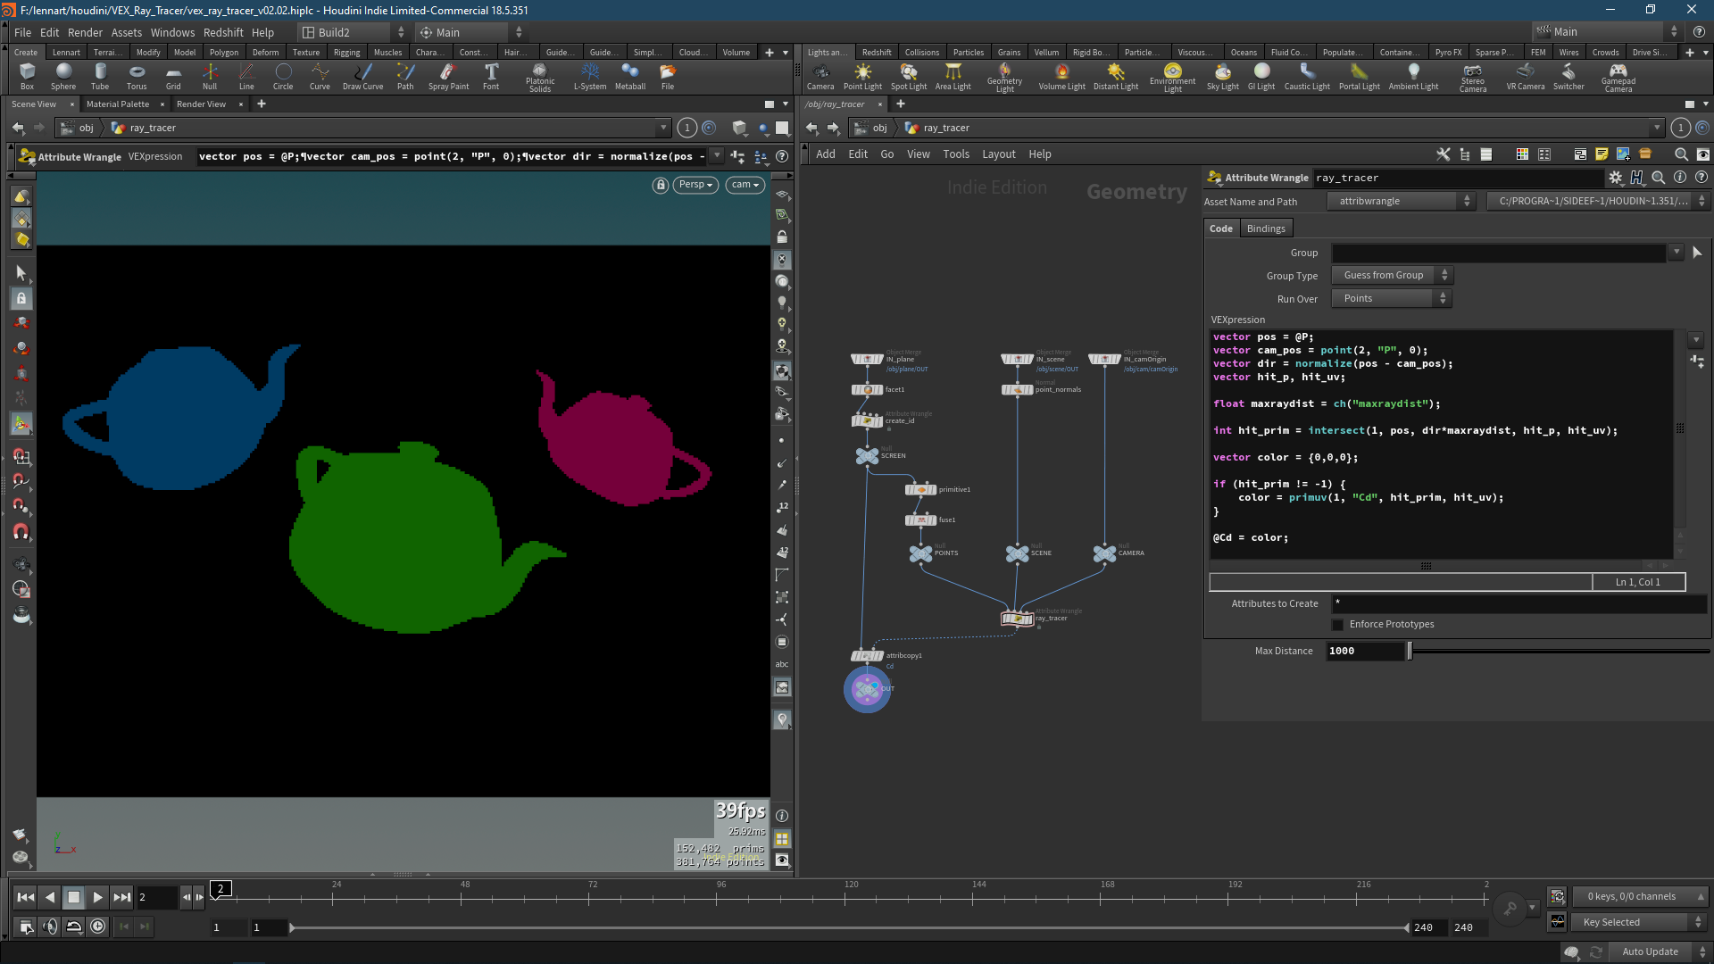Add a Spot Light
Image resolution: width=1714 pixels, height=964 pixels.
click(909, 77)
